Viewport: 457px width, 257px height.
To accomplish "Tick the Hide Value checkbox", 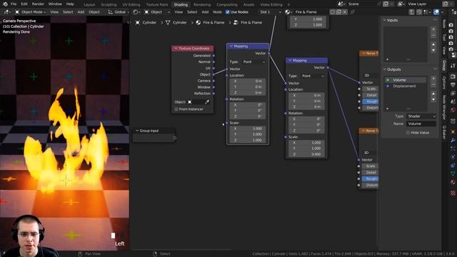I will pyautogui.click(x=408, y=133).
